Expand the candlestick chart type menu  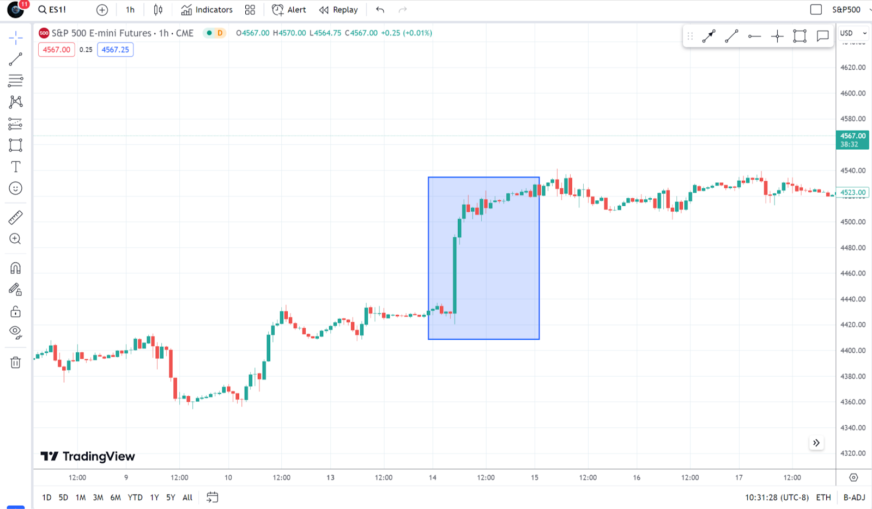pyautogui.click(x=158, y=10)
